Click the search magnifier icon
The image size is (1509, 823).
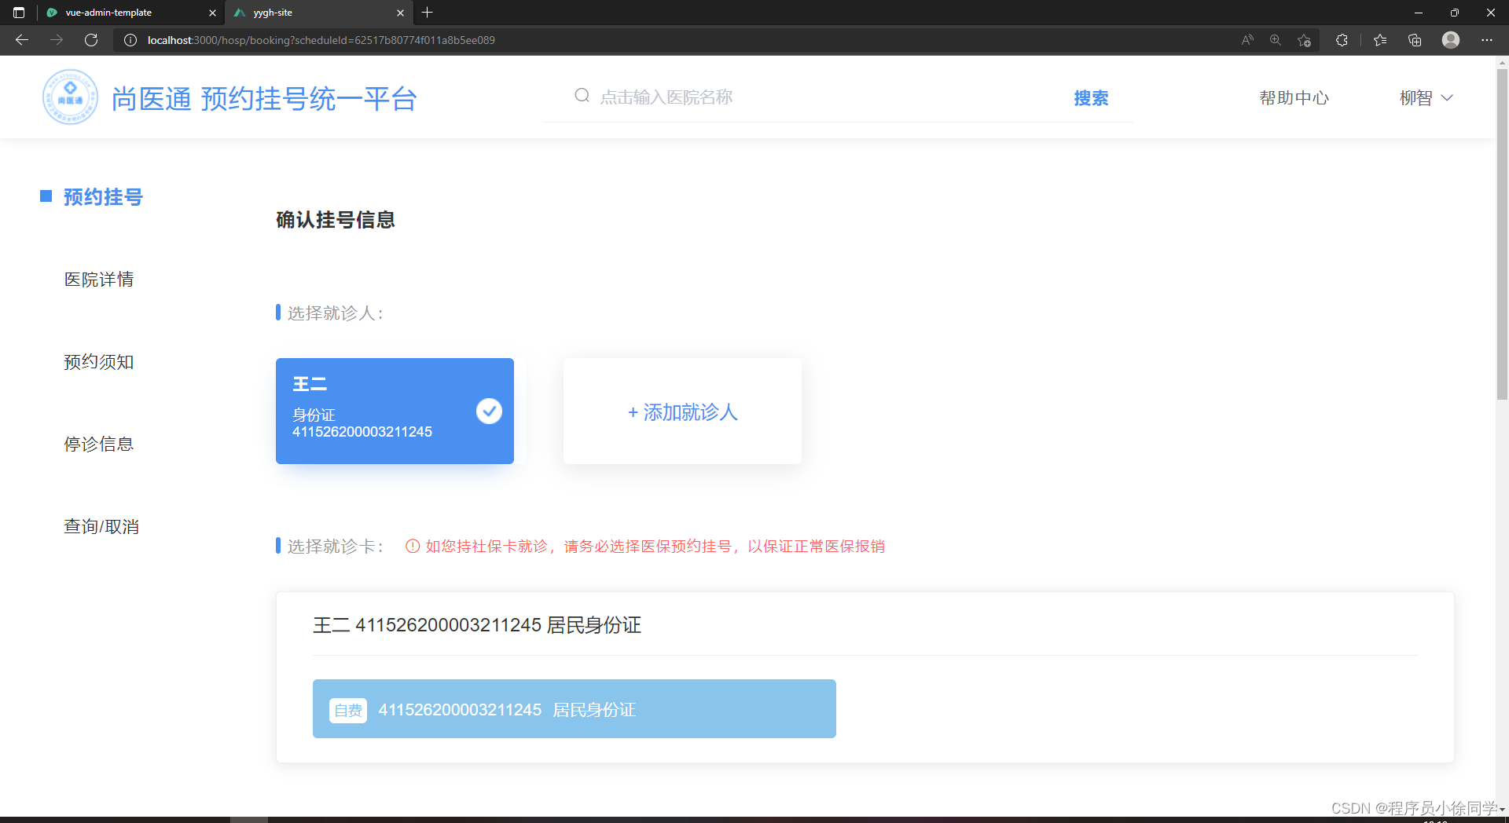[582, 96]
